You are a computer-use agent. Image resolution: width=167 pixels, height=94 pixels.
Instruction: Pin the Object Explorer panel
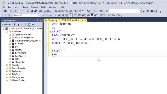(38, 20)
